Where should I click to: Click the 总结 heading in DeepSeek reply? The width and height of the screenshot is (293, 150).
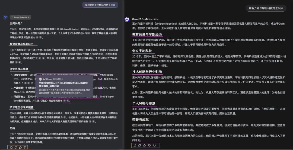click(12, 128)
